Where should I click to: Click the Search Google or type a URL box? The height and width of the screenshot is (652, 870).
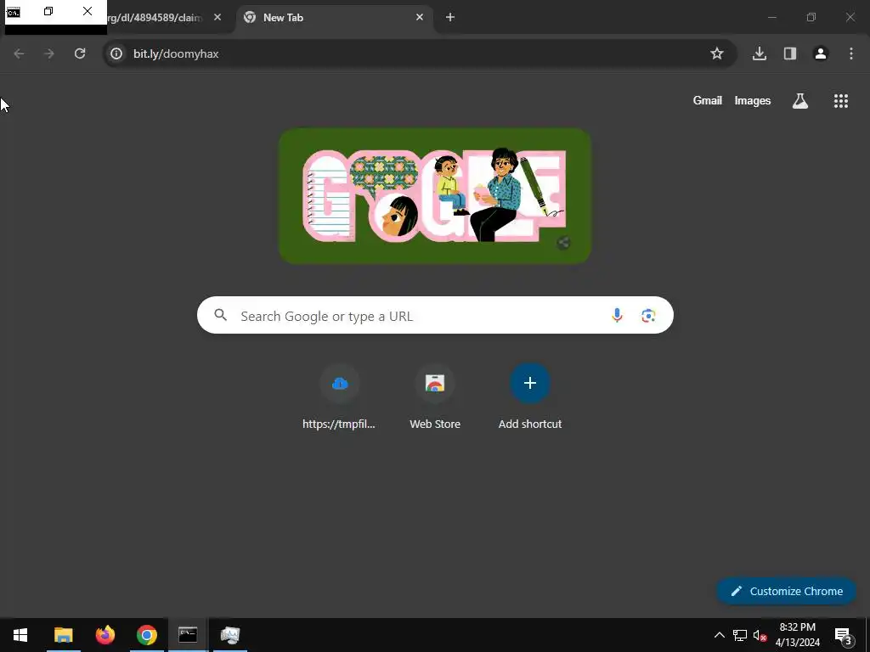(435, 315)
